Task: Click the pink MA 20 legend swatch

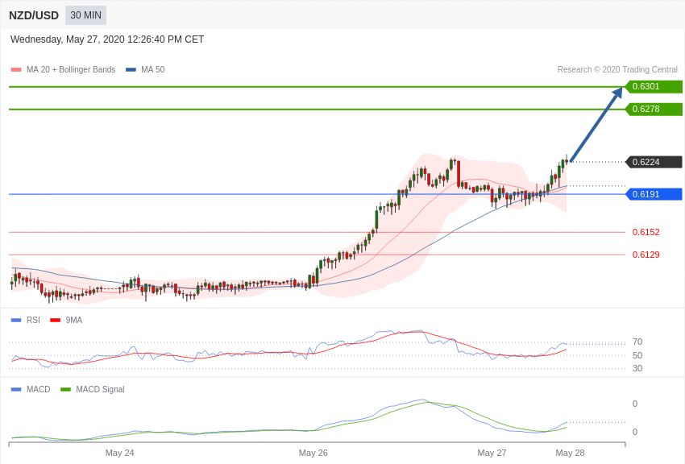Action: tap(16, 70)
